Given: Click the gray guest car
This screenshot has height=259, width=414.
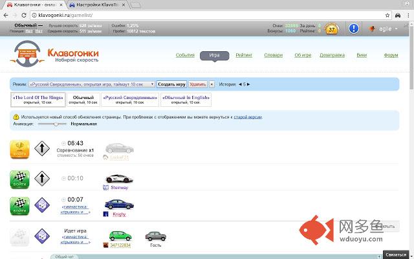Looking at the screenshot, I should 155,236.
